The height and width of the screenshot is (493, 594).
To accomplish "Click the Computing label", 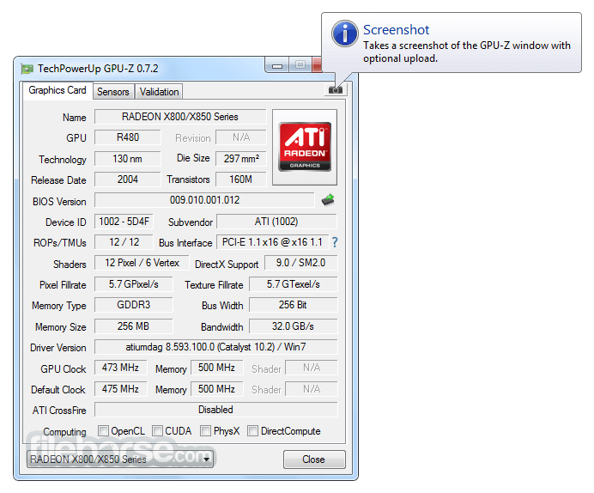I will (64, 432).
